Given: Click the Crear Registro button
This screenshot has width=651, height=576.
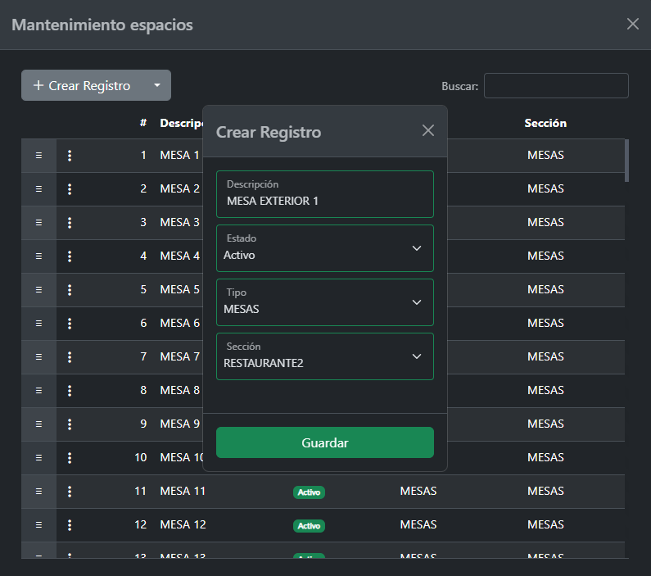Looking at the screenshot, I should [82, 85].
